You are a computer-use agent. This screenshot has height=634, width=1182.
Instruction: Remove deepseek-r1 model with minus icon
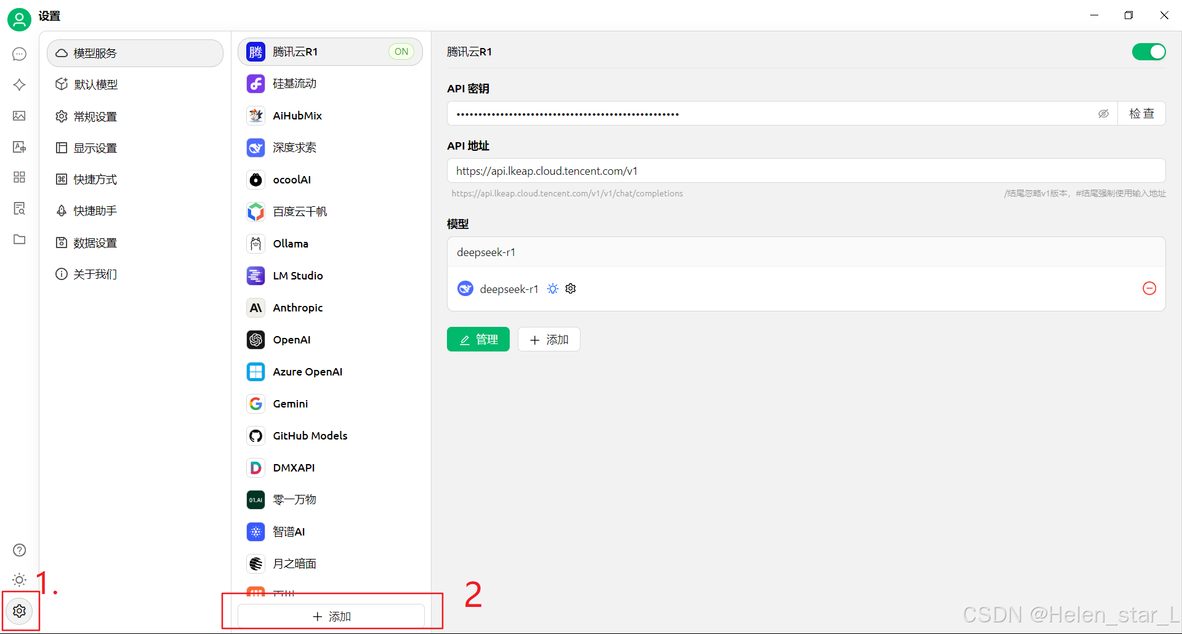click(1149, 288)
